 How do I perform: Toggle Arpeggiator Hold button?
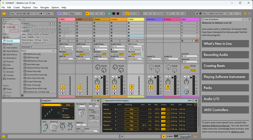tap(68, 105)
